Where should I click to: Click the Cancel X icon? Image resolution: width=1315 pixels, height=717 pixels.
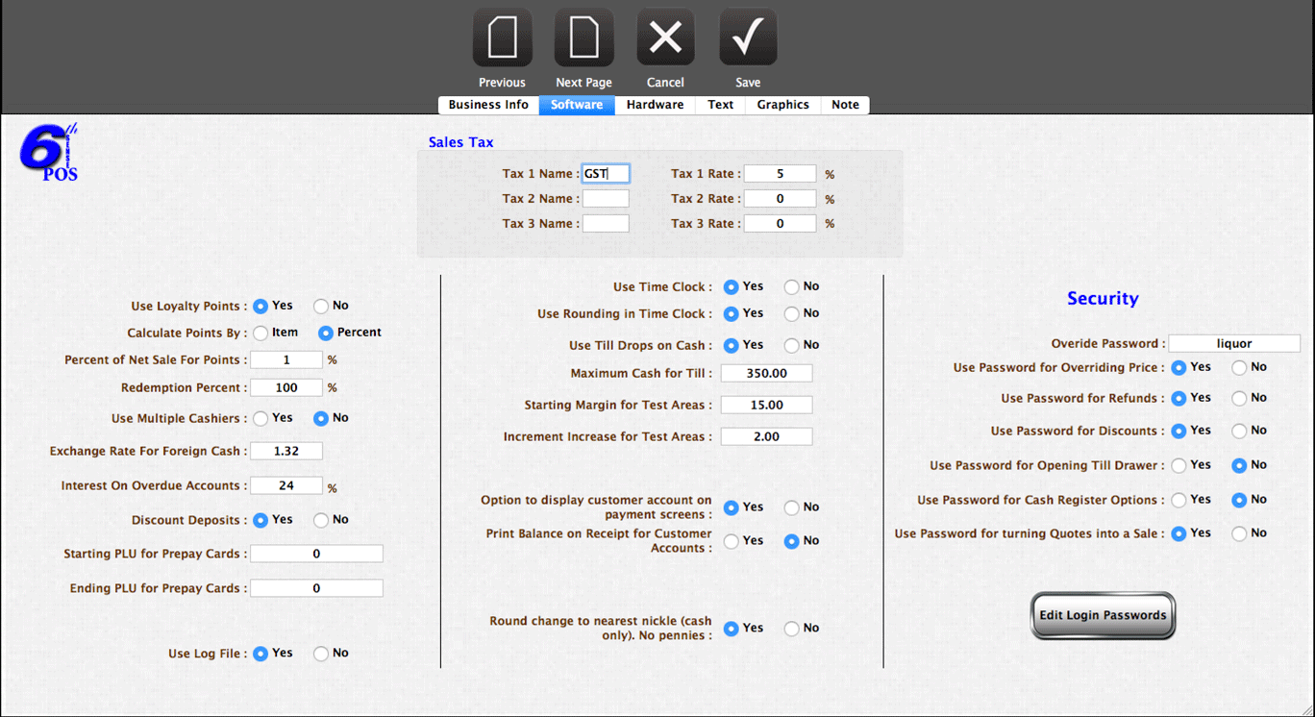(x=665, y=38)
